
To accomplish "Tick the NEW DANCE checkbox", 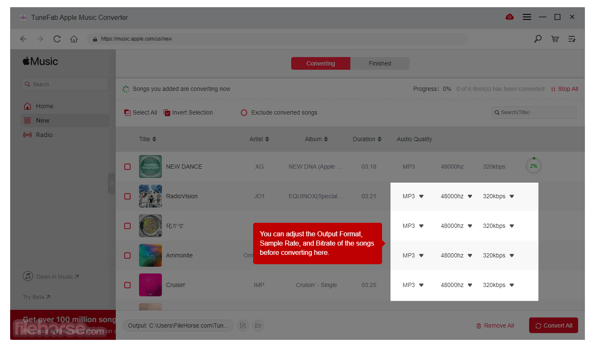I will (127, 167).
